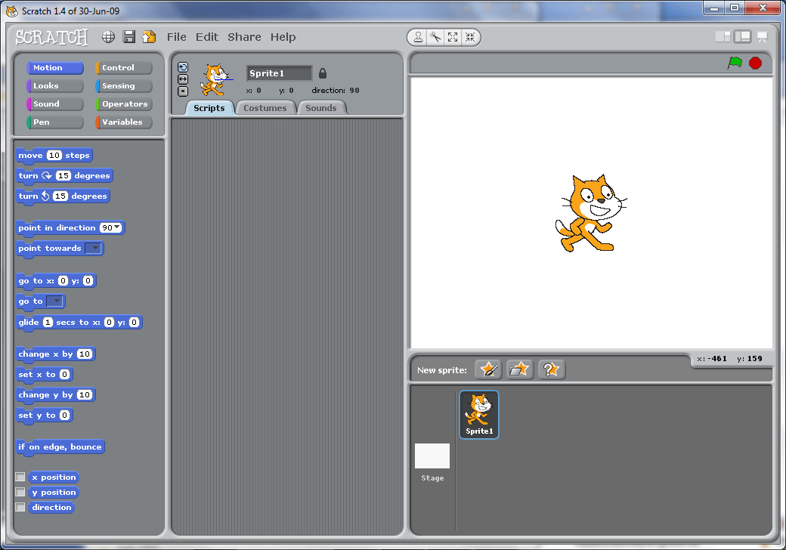Image resolution: width=786 pixels, height=550 pixels.
Task: Enable the x position stage monitor checkbox
Action: point(20,477)
